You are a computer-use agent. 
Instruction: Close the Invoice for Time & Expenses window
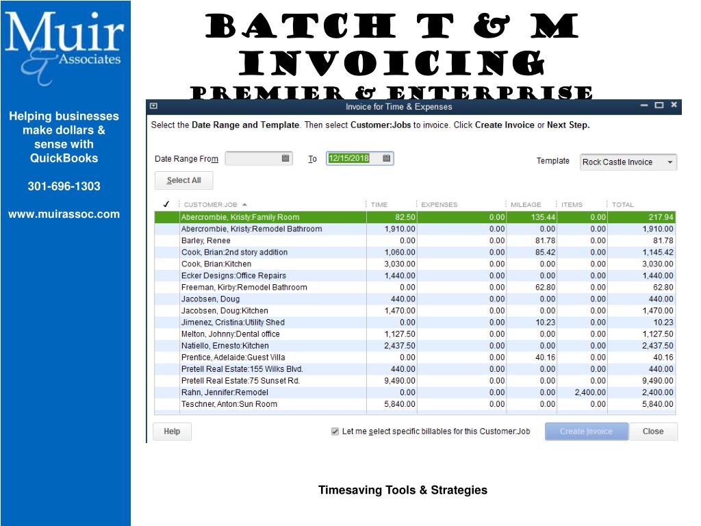pos(674,105)
